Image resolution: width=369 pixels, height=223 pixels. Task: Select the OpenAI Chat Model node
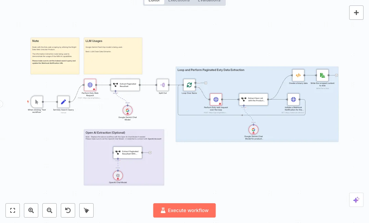(x=118, y=176)
